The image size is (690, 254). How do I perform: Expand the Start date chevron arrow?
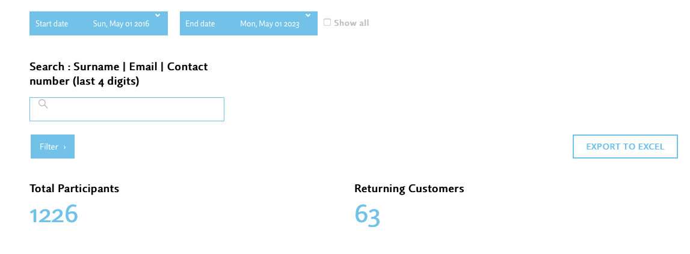(x=157, y=15)
